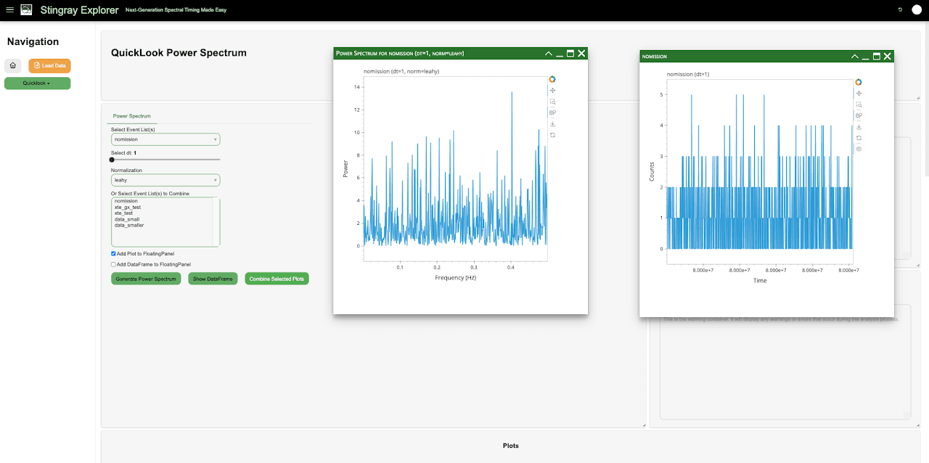
Task: Click the QuickLook Power Spectrum heading
Action: pos(179,53)
